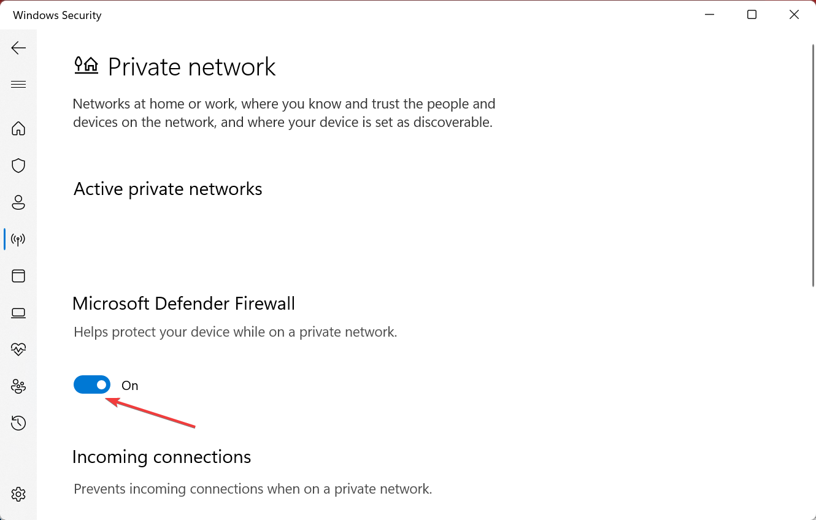This screenshot has height=520, width=816.
Task: Open Virus & threat protection shield icon
Action: pyautogui.click(x=18, y=166)
